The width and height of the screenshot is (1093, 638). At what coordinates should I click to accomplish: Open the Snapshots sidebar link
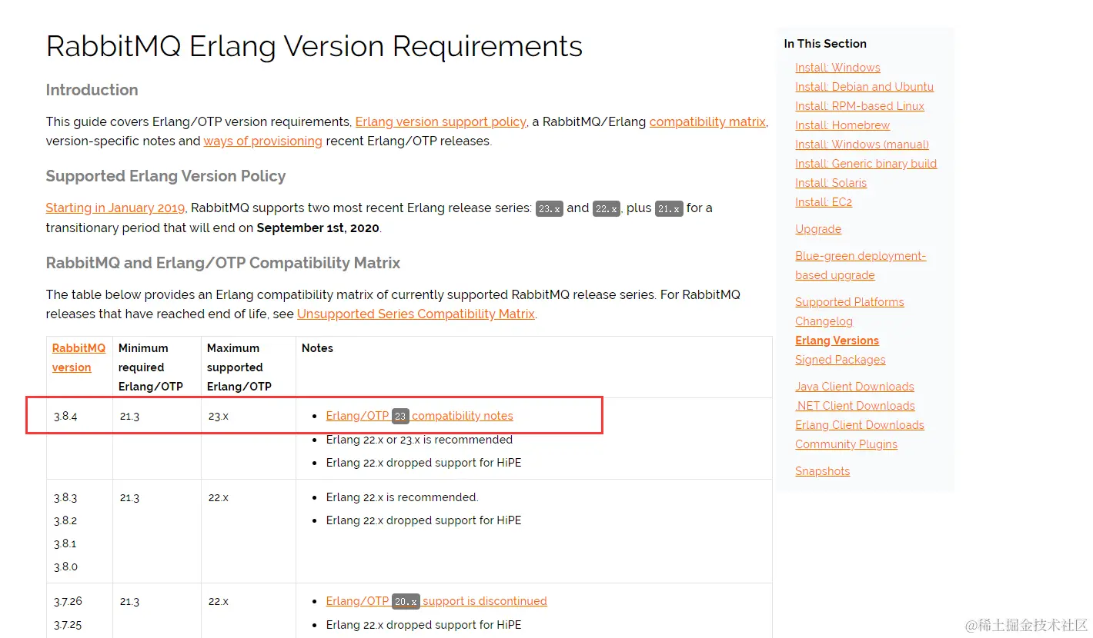click(x=822, y=471)
